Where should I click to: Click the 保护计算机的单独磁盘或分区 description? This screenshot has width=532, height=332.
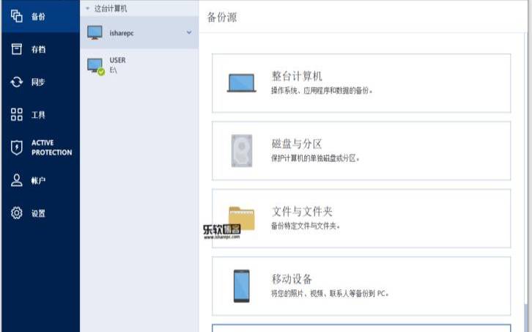pyautogui.click(x=315, y=158)
